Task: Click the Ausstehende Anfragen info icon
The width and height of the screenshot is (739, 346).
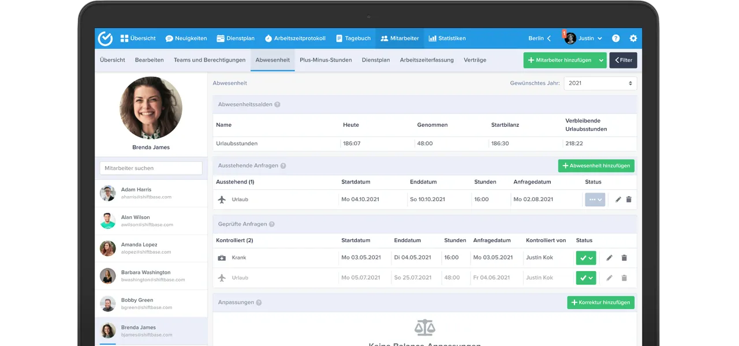Action: 283,166
